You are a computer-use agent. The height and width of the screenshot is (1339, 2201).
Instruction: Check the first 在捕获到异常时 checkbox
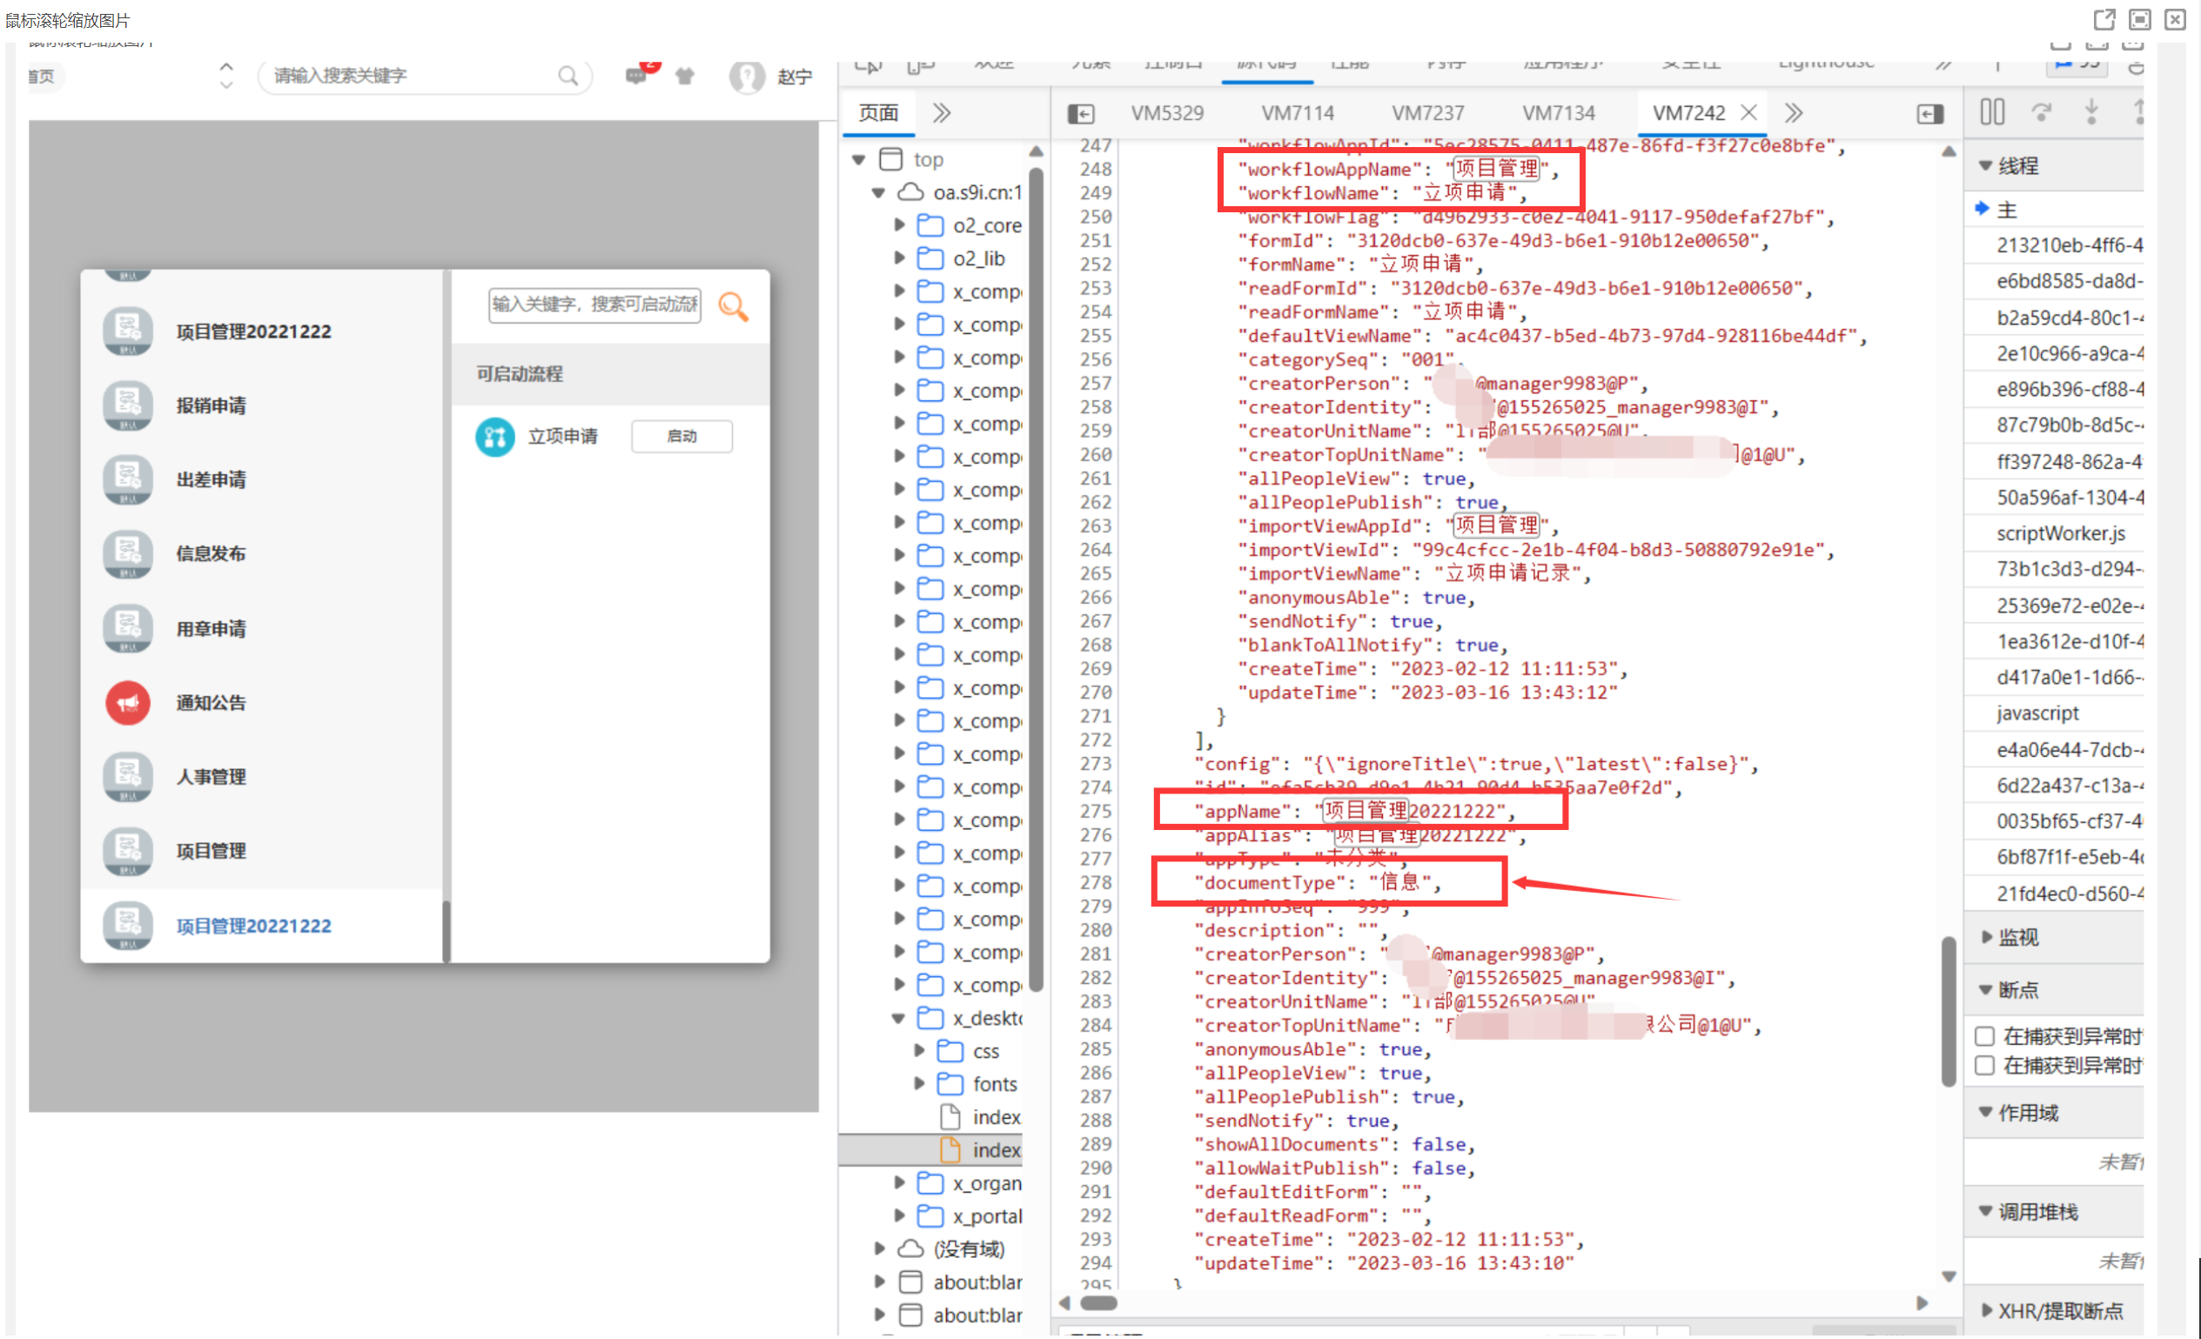1985,1037
